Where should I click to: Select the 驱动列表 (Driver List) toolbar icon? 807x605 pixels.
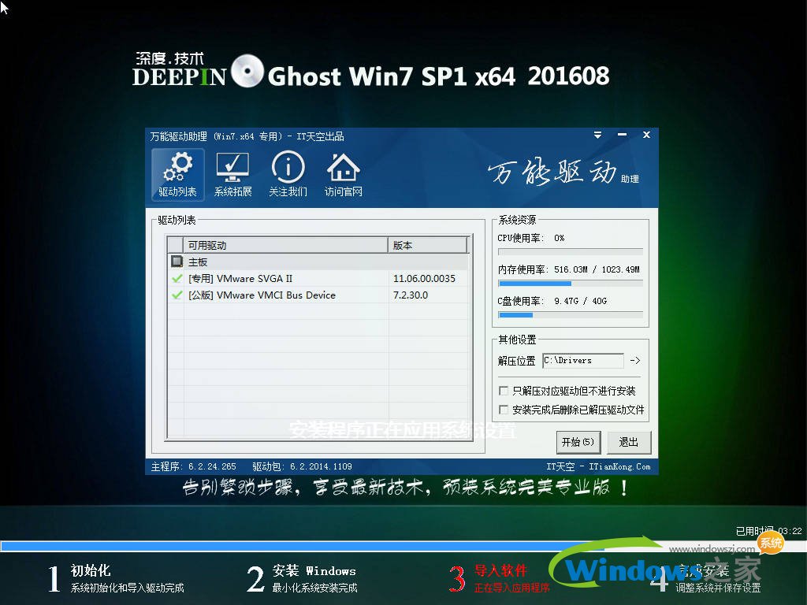177,174
